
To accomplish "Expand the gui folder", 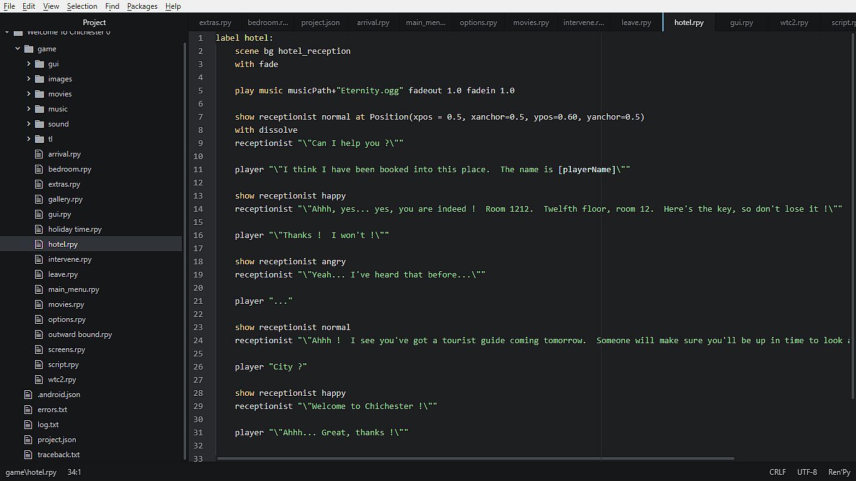I will click(29, 64).
